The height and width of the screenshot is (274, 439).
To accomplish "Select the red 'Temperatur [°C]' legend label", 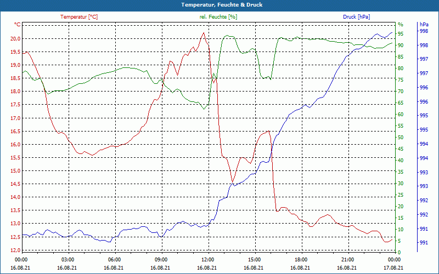I will [79, 17].
